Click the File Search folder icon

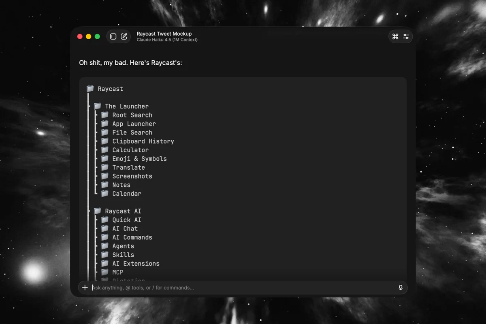(x=105, y=132)
